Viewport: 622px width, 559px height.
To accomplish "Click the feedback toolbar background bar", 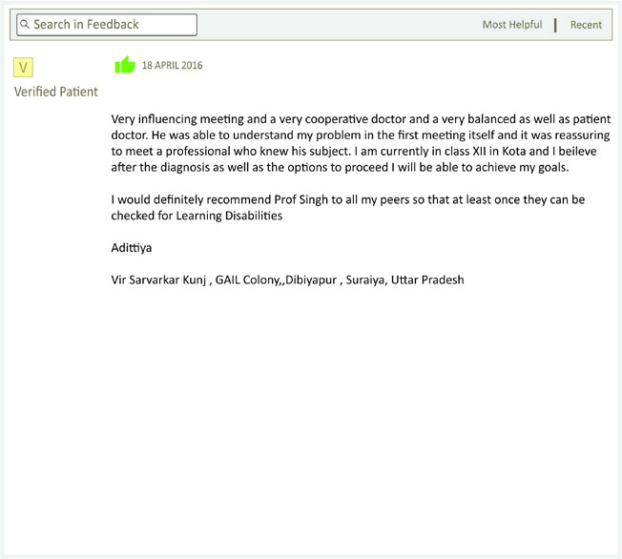I will (337, 25).
